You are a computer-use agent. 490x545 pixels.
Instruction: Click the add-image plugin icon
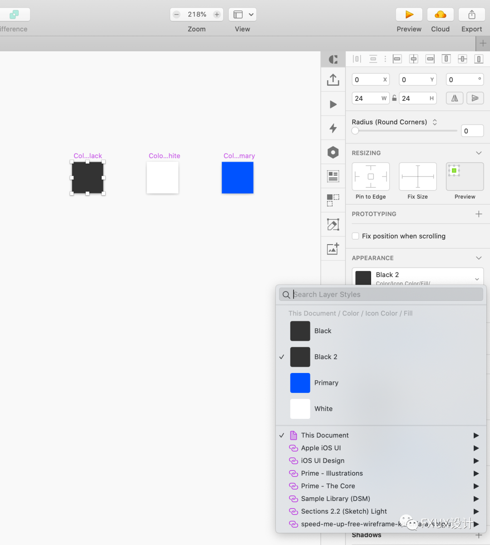click(x=333, y=248)
